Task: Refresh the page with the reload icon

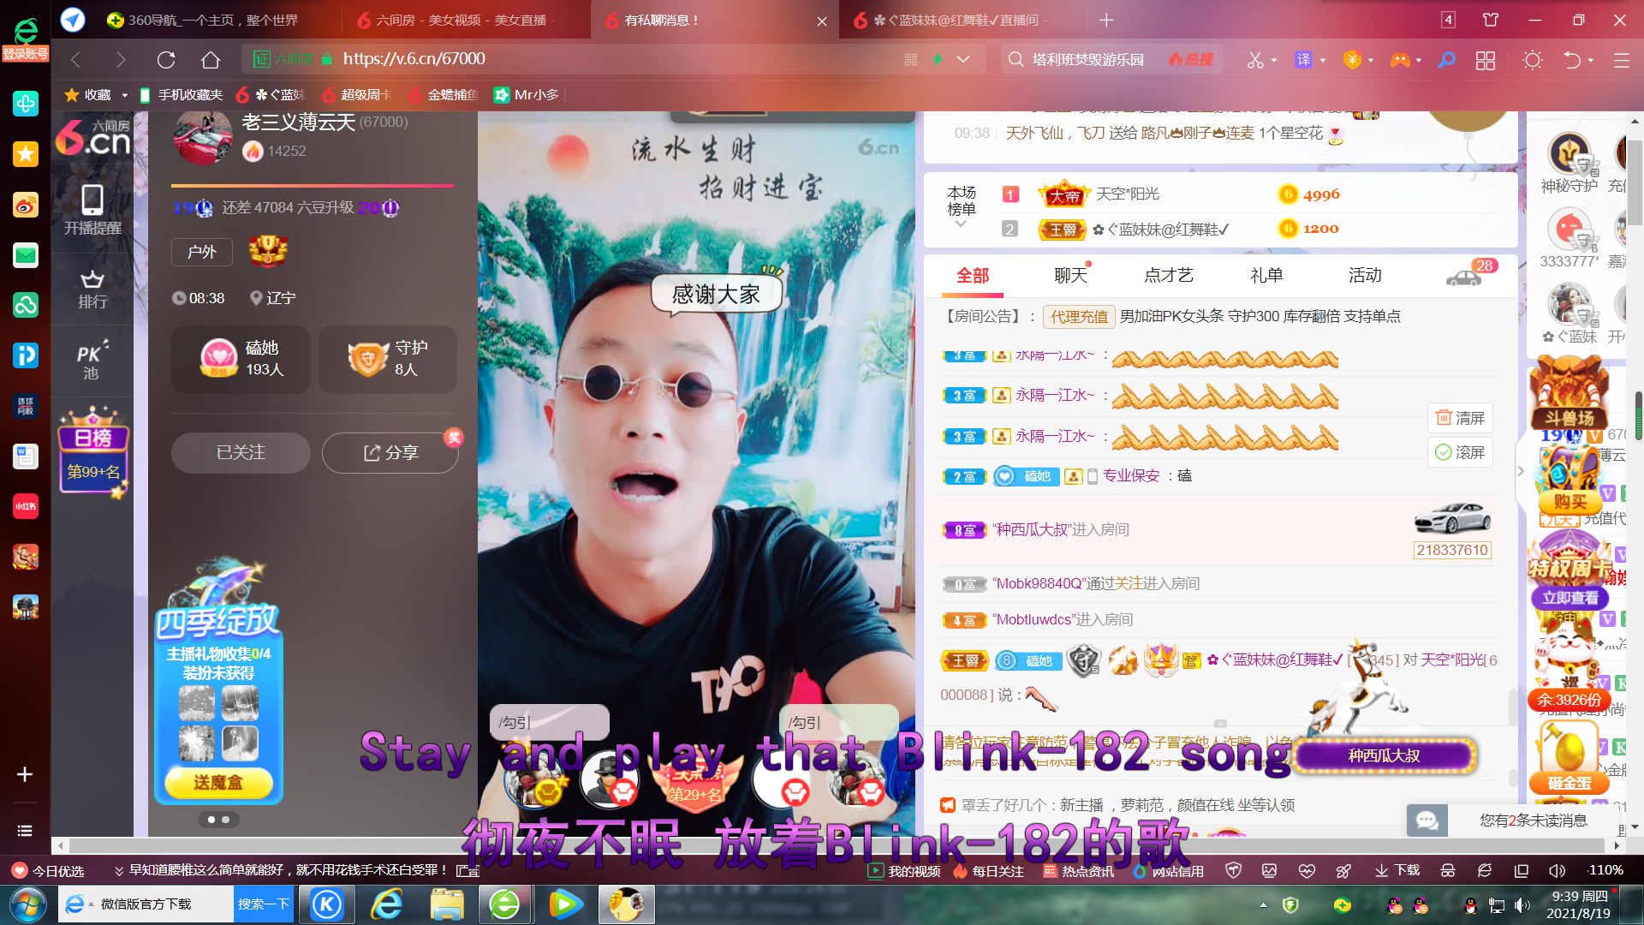Action: (x=166, y=60)
